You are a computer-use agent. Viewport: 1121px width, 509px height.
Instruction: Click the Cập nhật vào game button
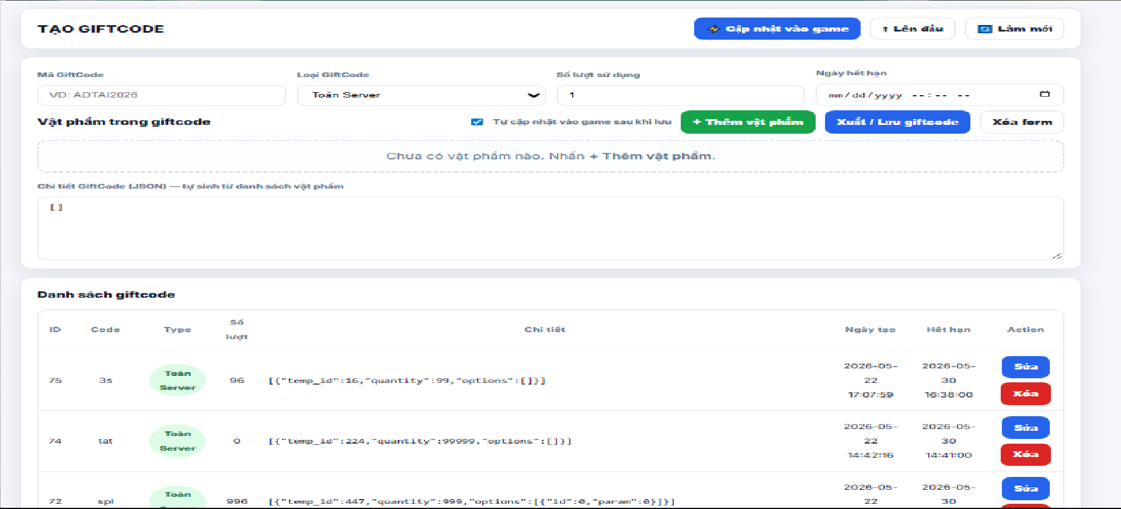[x=777, y=29]
